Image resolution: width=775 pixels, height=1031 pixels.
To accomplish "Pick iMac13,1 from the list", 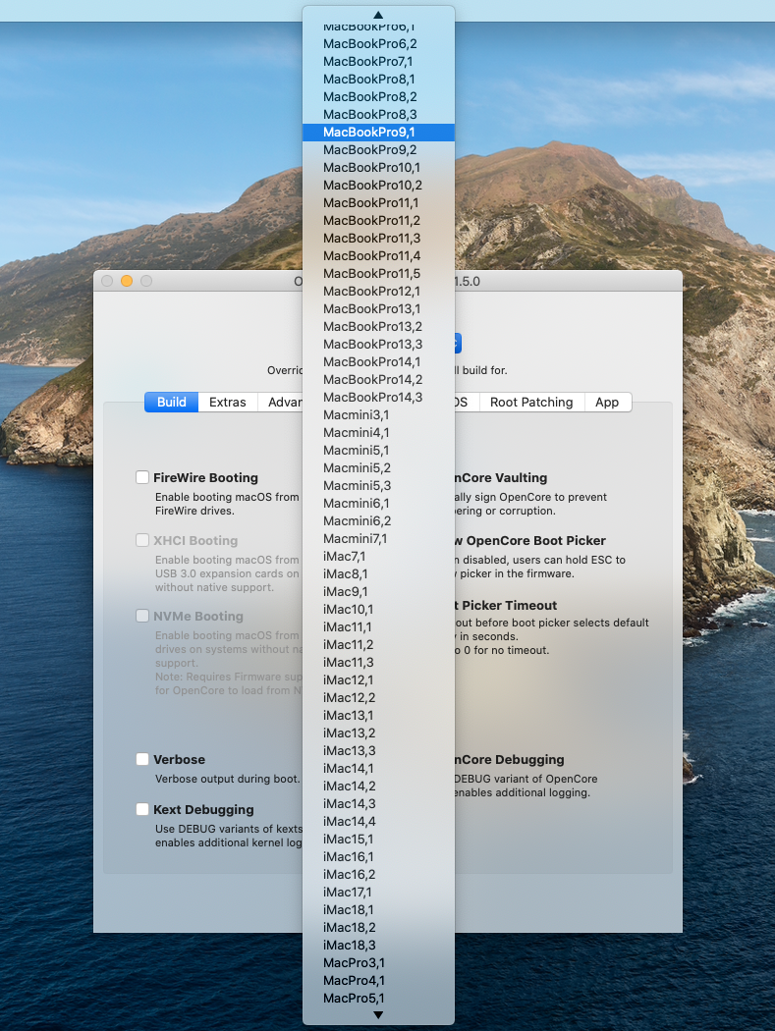I will coord(378,716).
